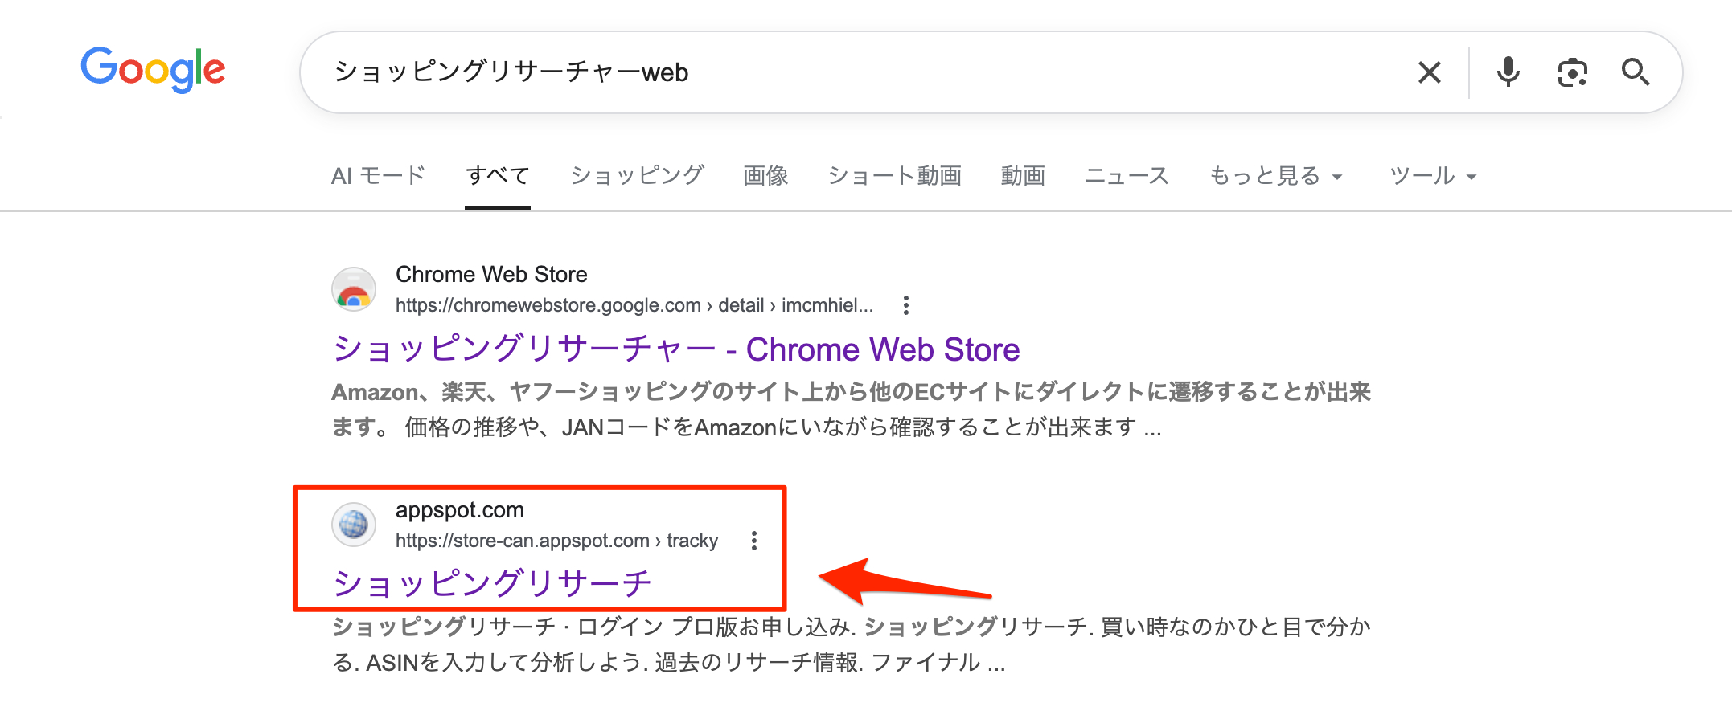
Task: Expand the ツール dropdown
Action: point(1433,176)
